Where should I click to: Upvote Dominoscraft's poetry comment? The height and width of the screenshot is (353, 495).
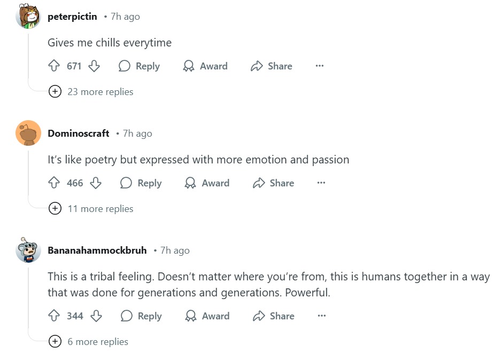click(x=53, y=183)
